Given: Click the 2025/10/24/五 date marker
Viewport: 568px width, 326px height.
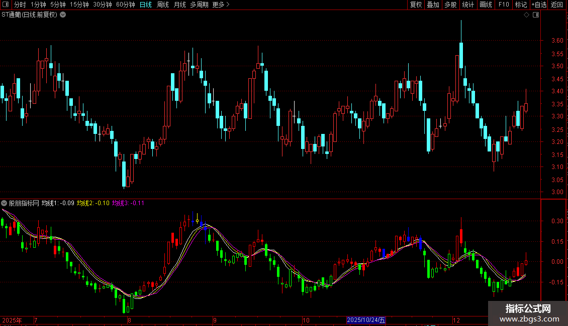Looking at the screenshot, I should [x=366, y=320].
